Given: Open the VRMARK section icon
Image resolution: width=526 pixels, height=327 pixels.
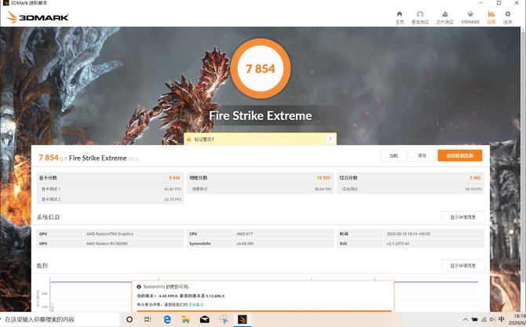Looking at the screenshot, I should pyautogui.click(x=470, y=14).
